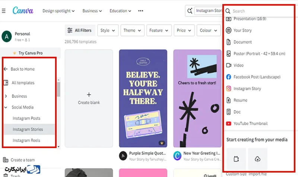Click the Video camera icon
Image resolution: width=298 pixels, height=177 pixels.
coord(229,65)
